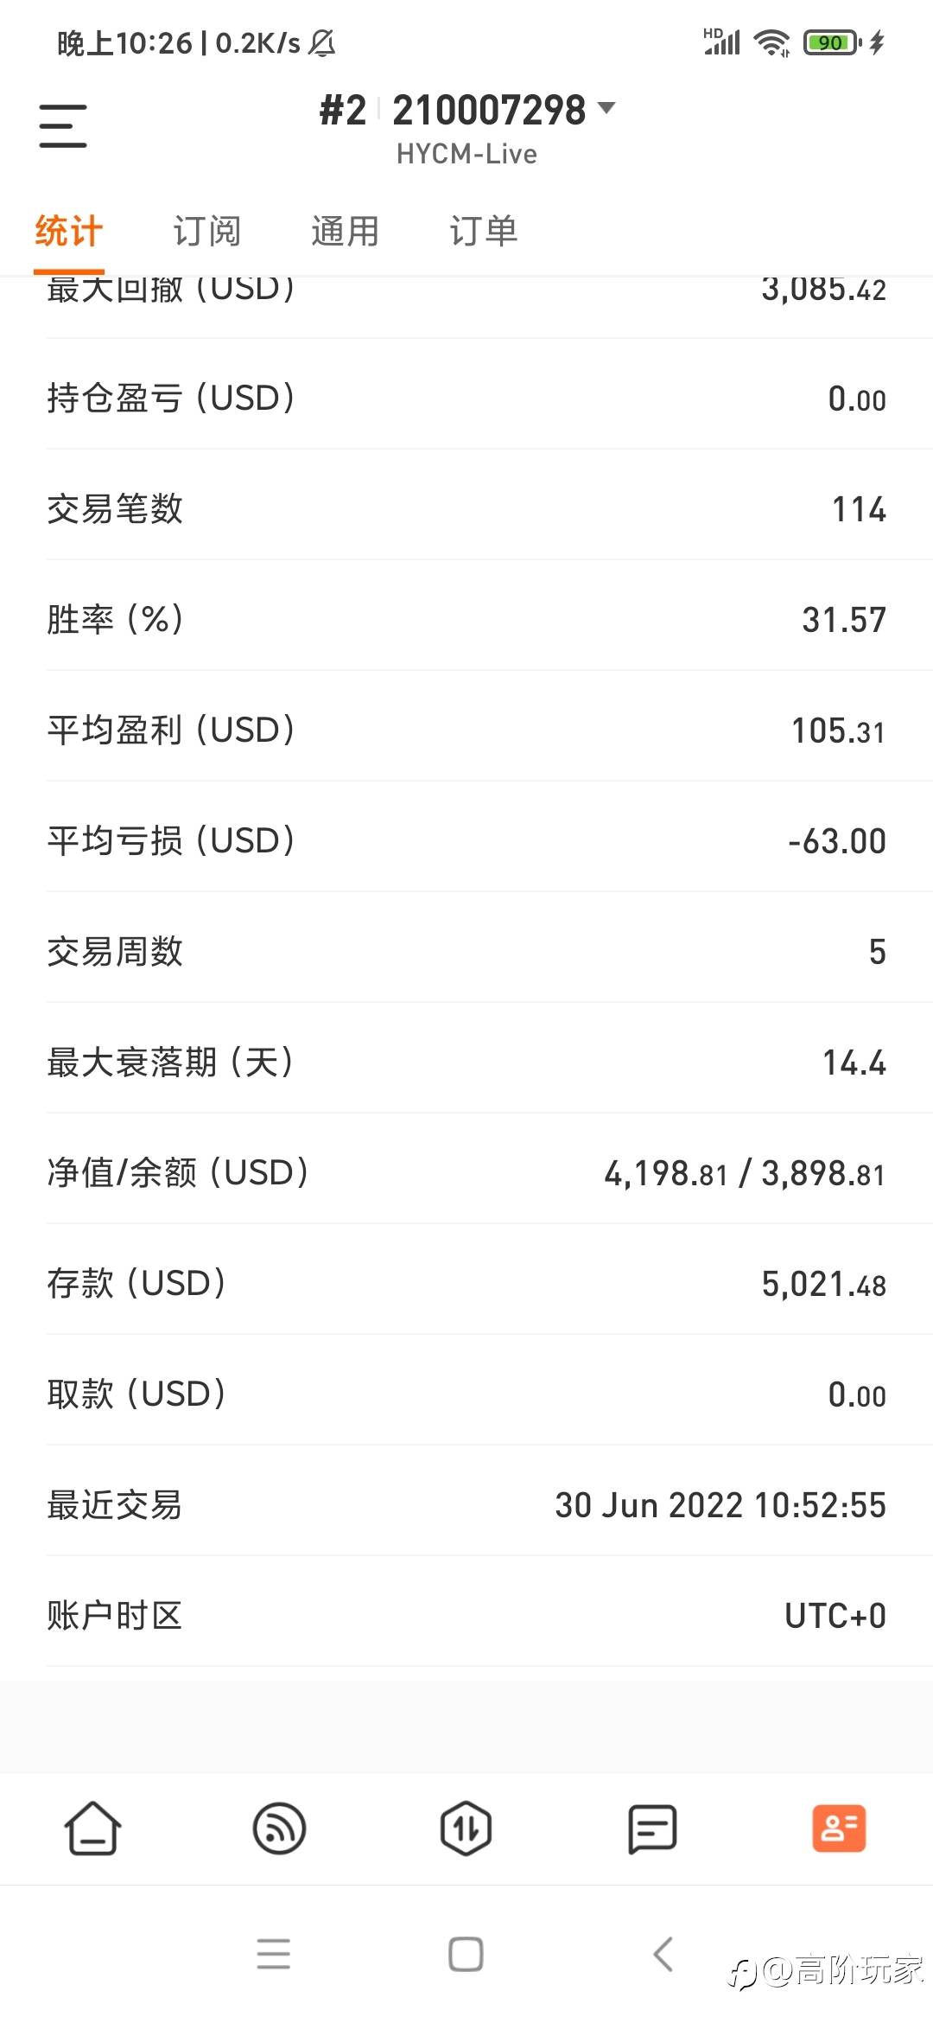Switch to the 通用 tab

tap(345, 232)
